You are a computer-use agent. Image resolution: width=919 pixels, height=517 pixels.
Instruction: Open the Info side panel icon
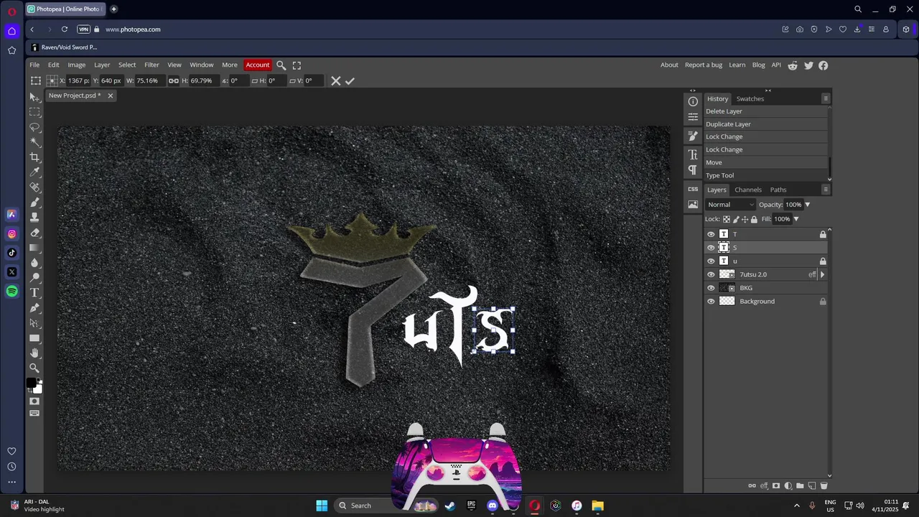point(693,101)
